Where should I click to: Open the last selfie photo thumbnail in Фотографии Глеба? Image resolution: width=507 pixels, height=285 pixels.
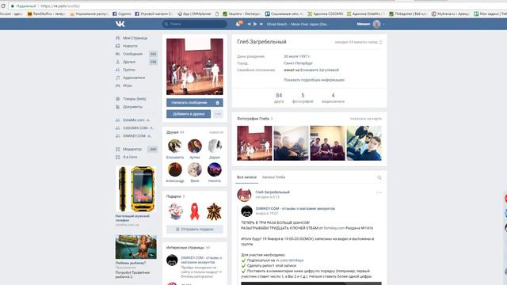click(364, 143)
